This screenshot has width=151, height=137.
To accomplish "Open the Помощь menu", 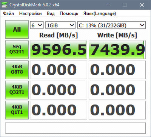I will point(69,14).
